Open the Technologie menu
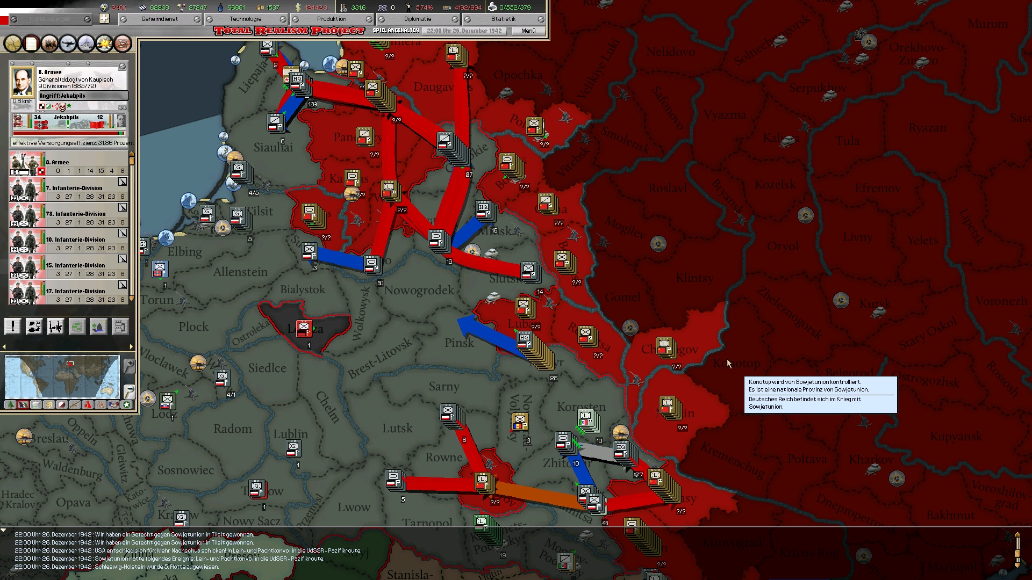This screenshot has width=1032, height=580. click(246, 19)
